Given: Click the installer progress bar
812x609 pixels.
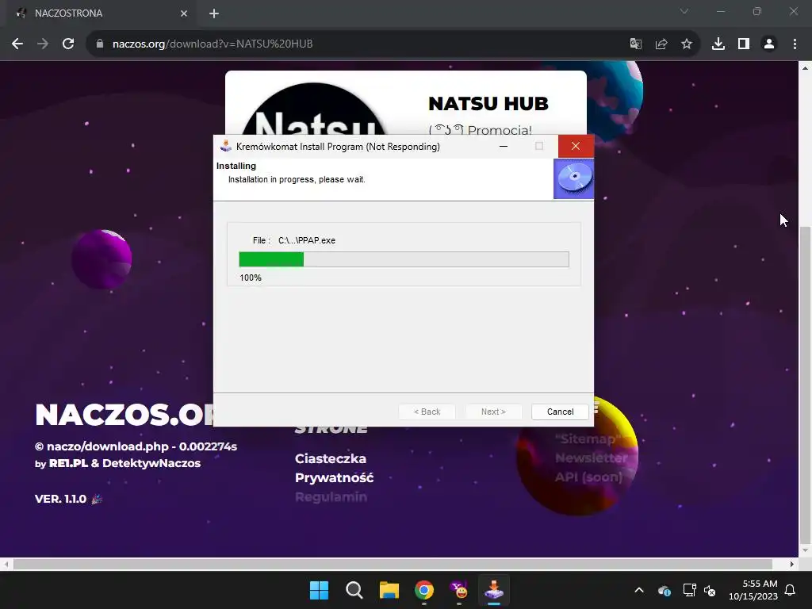Looking at the screenshot, I should (x=404, y=259).
